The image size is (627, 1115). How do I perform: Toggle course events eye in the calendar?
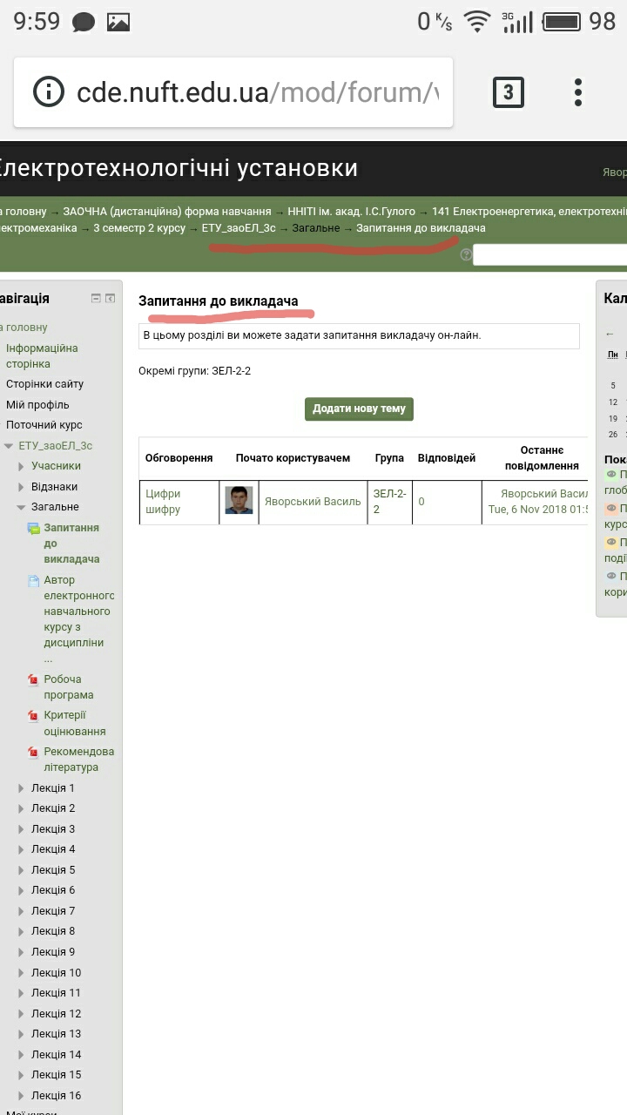611,509
